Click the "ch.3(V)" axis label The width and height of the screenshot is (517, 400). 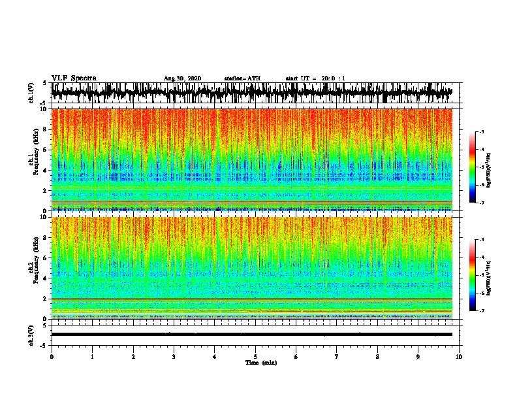pos(31,335)
